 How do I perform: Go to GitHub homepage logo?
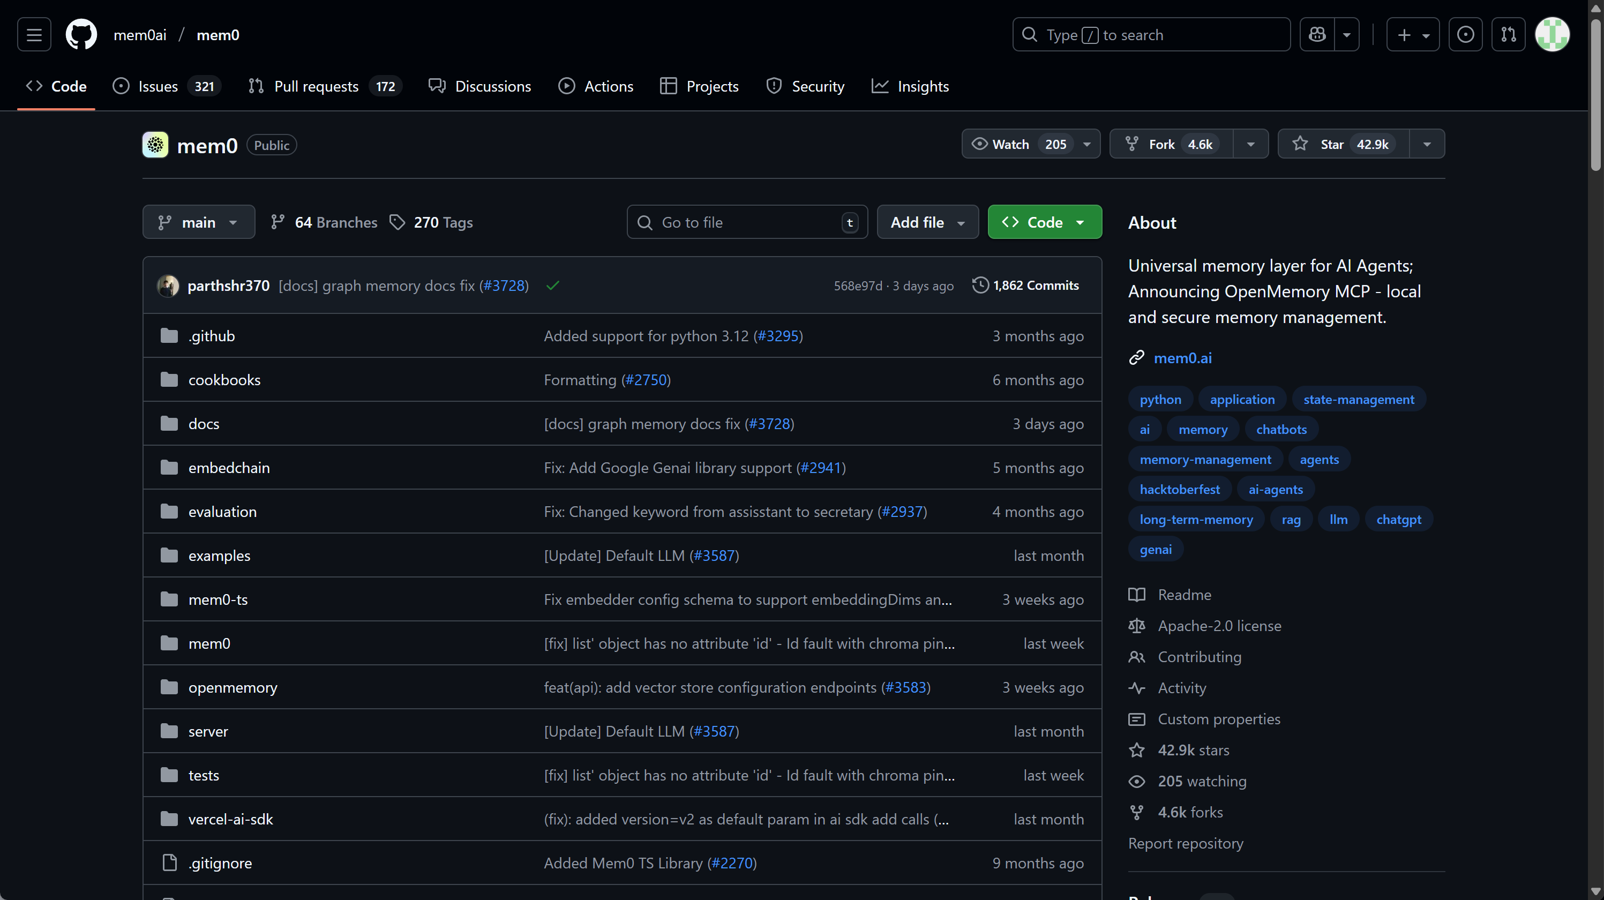click(x=81, y=34)
